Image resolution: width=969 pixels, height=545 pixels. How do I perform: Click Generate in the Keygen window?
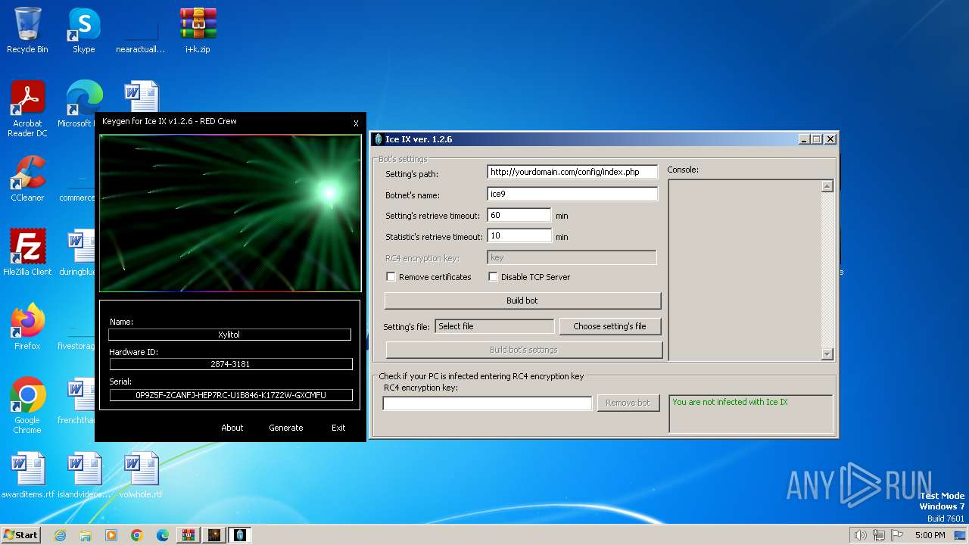click(286, 428)
